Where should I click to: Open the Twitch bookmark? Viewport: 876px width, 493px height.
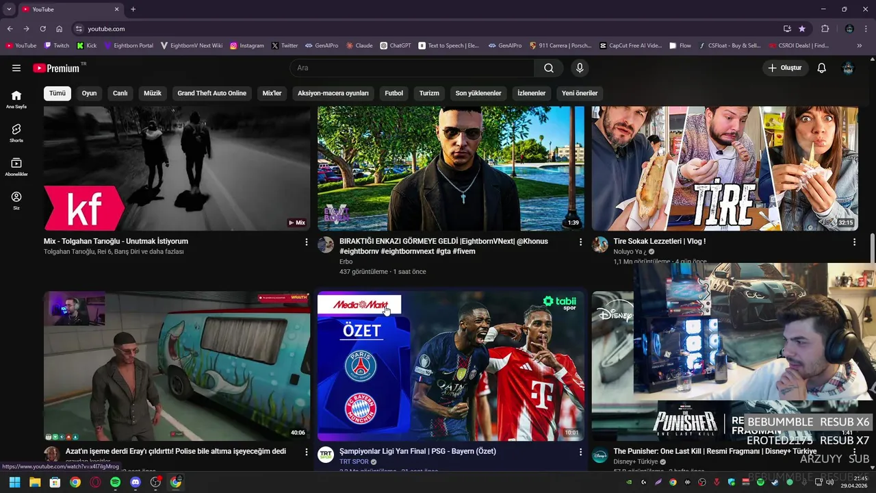tap(57, 46)
